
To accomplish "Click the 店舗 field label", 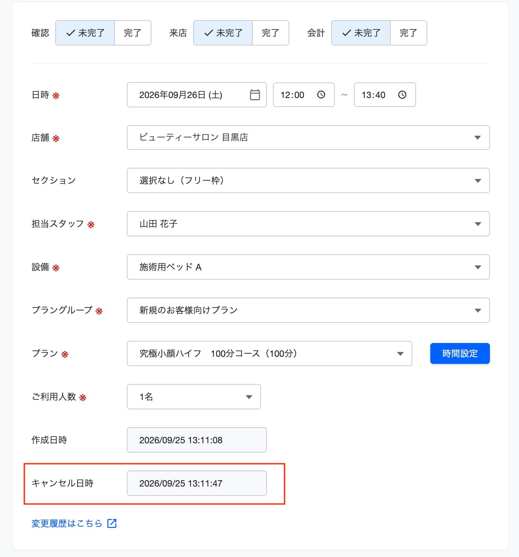I will [x=40, y=138].
